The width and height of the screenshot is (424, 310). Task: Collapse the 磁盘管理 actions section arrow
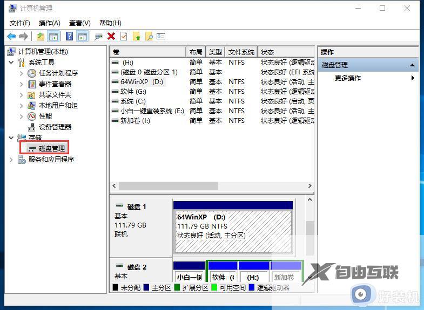tap(412, 65)
